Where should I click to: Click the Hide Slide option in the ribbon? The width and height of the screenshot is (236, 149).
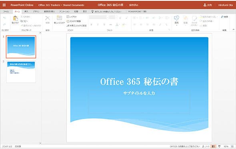76,26
